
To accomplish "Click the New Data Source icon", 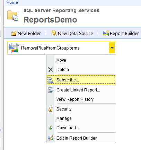I will (54, 33).
